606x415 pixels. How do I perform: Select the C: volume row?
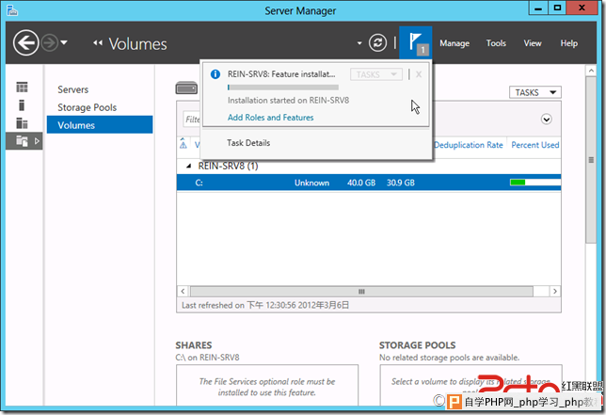[369, 183]
